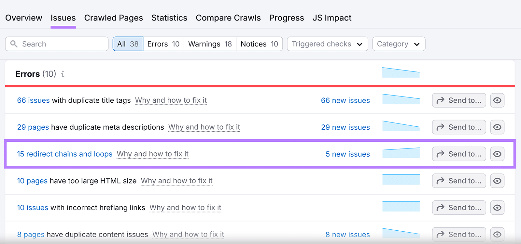Open the Statistics tab

(x=169, y=18)
